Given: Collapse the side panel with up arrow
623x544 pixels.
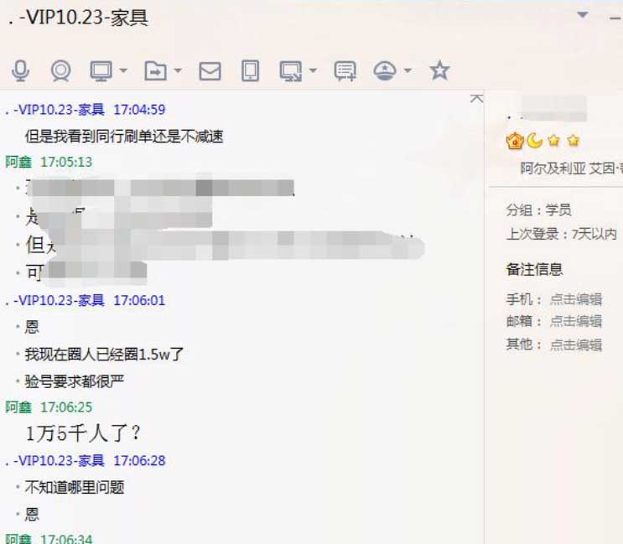Looking at the screenshot, I should click(x=477, y=98).
